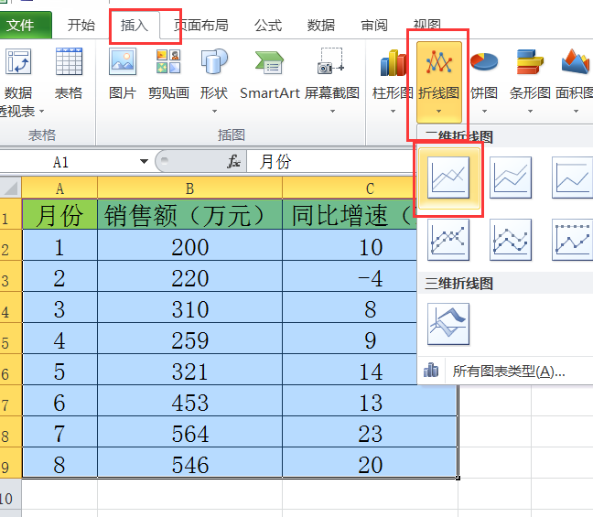Choose the 100% stacked line chart thumbnail
Viewport: 593px width, 517px height.
coord(572,178)
